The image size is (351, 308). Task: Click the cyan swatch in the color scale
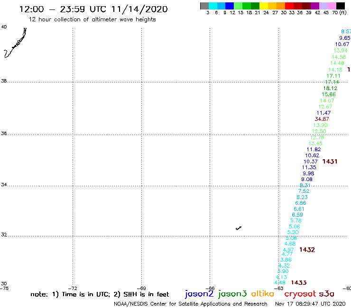coord(213,6)
